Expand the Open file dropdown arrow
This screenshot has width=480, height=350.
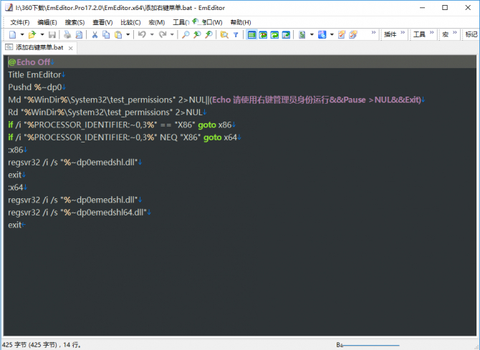tap(42, 34)
